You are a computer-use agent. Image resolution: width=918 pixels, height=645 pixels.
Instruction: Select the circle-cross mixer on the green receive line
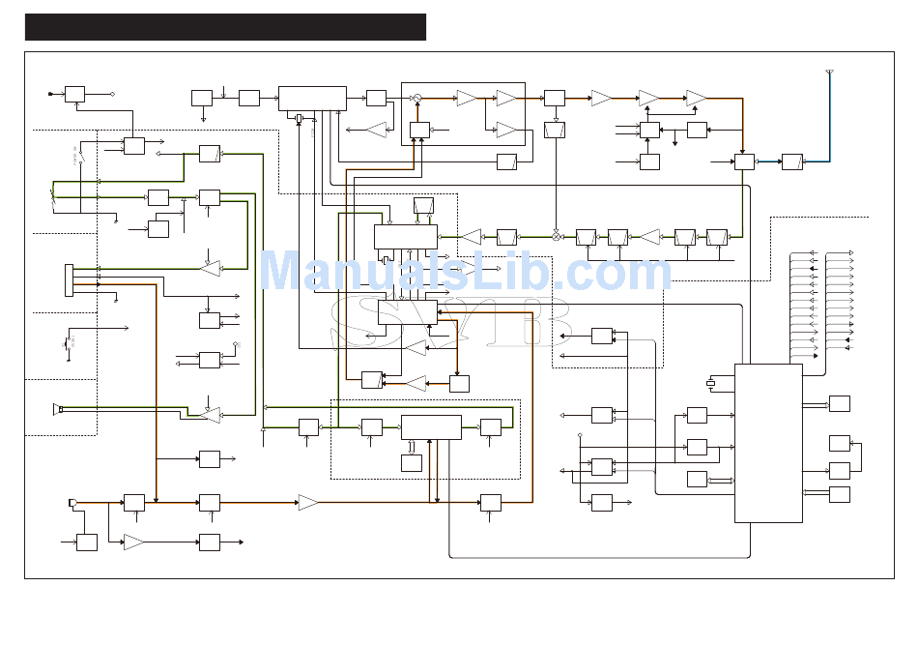(557, 237)
